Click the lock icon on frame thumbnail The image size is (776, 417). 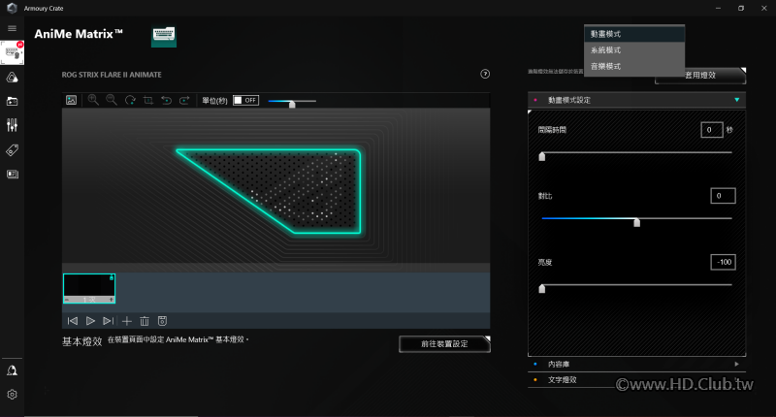click(x=112, y=278)
